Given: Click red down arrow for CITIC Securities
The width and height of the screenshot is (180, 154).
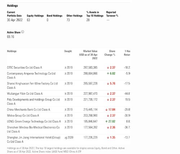Looking at the screenshot, I should (108, 67).
